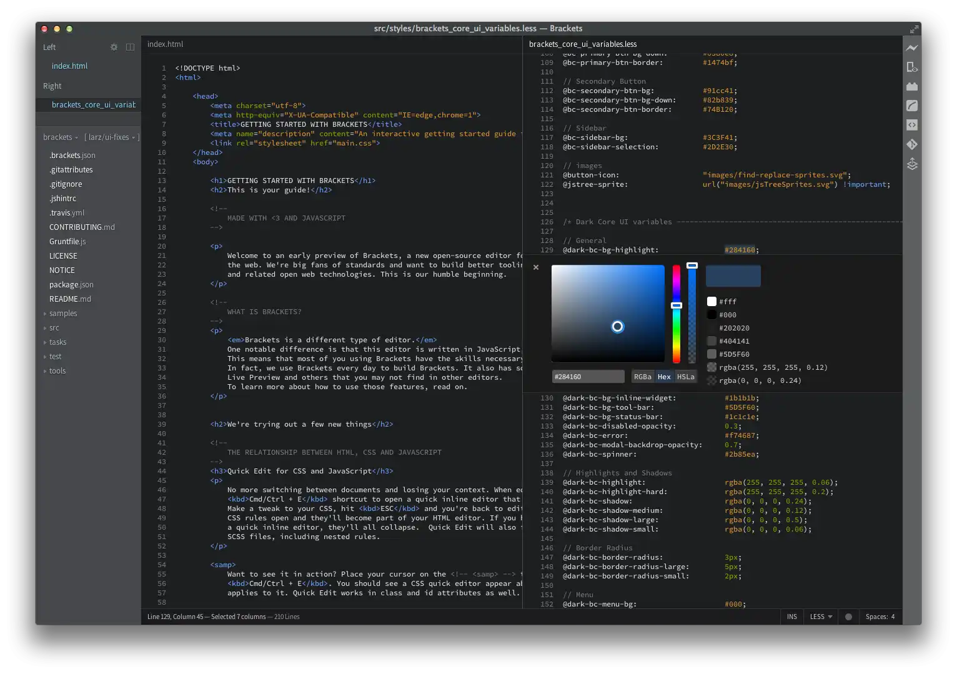Click the layers upload icon in the right toolbar

(x=912, y=164)
